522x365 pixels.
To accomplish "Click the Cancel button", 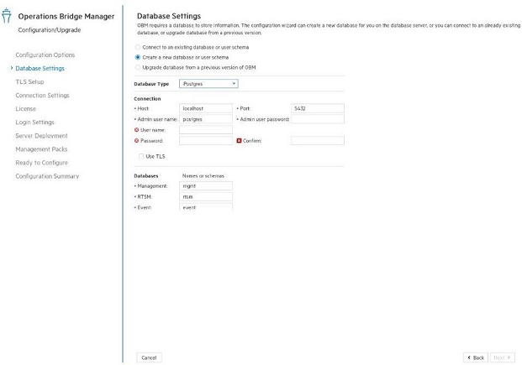I will (x=149, y=357).
